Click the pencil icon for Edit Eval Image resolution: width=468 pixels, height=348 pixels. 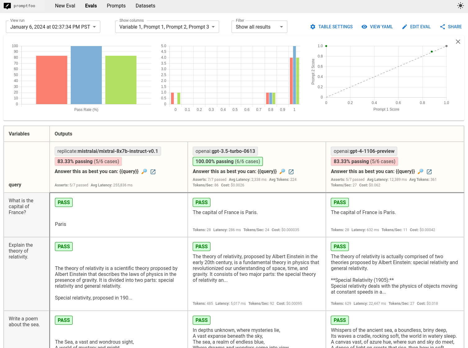pyautogui.click(x=404, y=27)
